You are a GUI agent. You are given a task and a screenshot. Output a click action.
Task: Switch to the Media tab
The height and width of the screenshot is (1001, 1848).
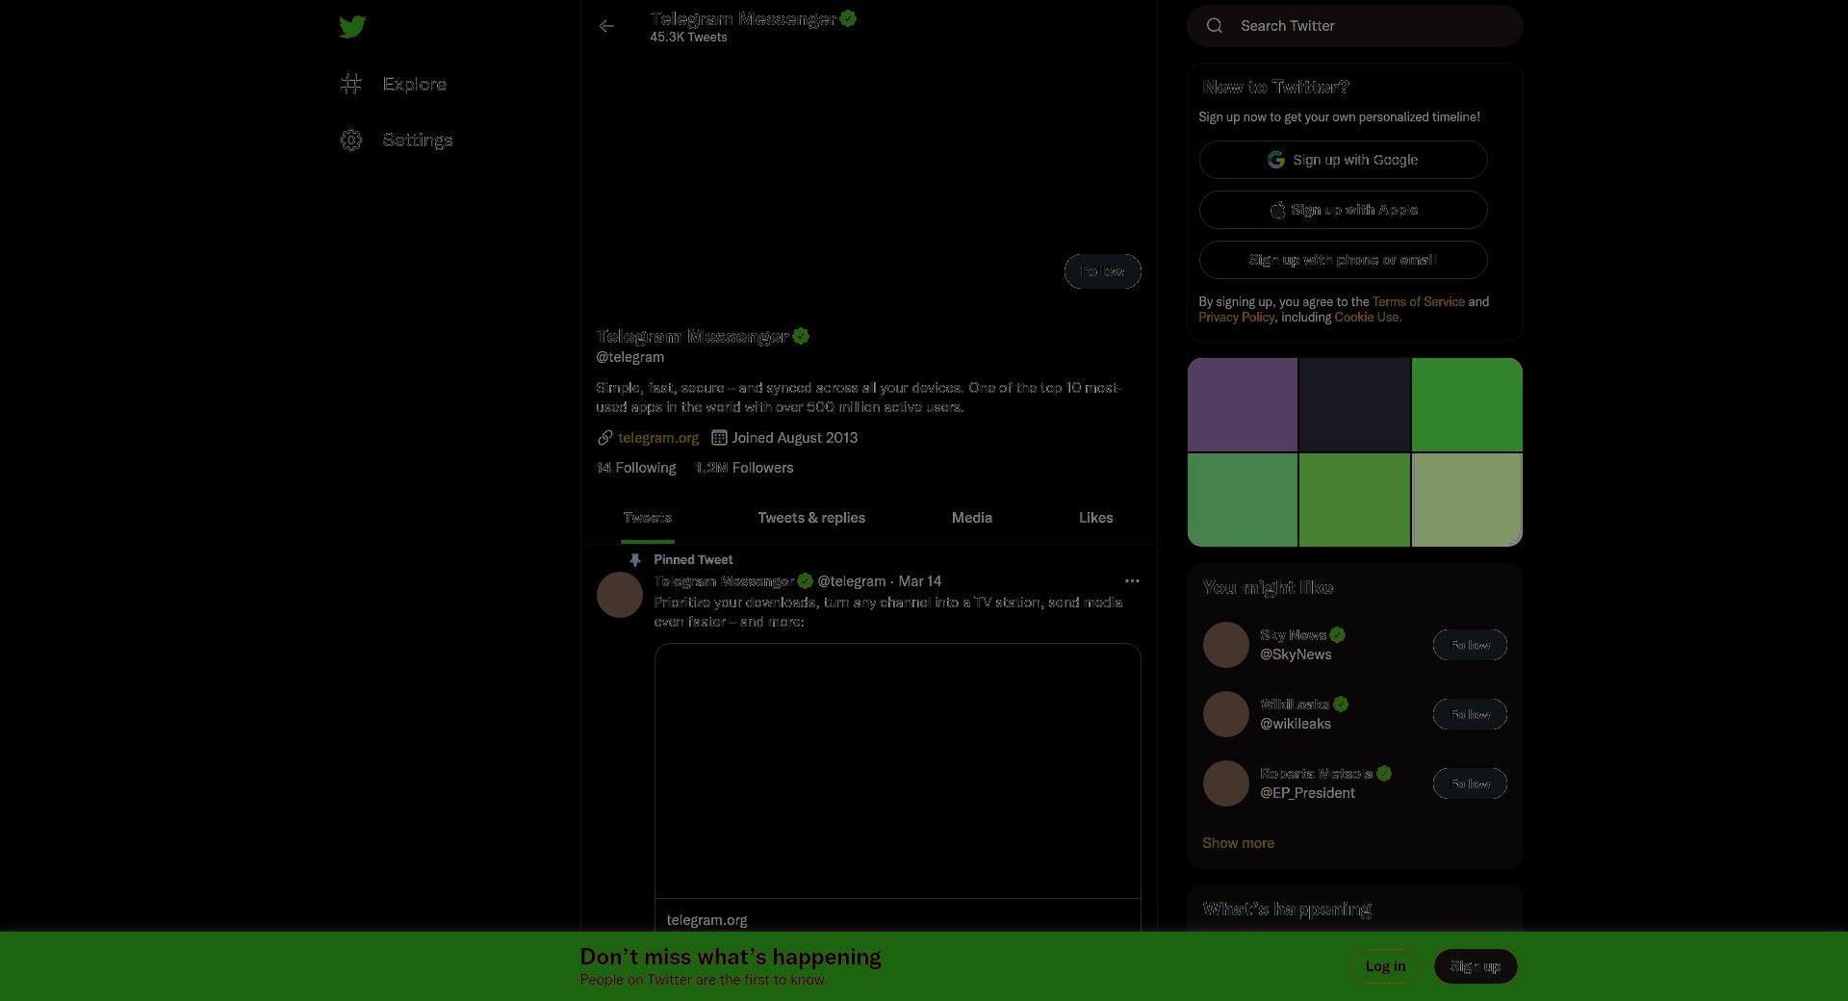pos(972,518)
